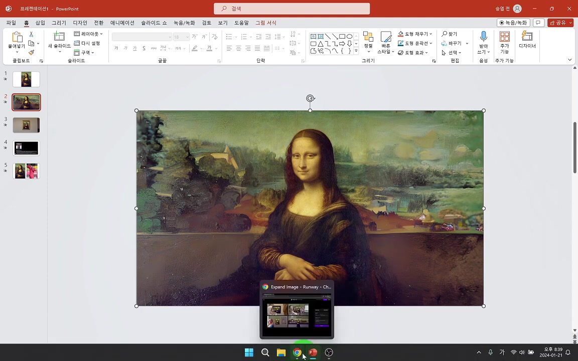The width and height of the screenshot is (578, 361).
Task: Select the oval shape in shapes gallery
Action: (349, 37)
